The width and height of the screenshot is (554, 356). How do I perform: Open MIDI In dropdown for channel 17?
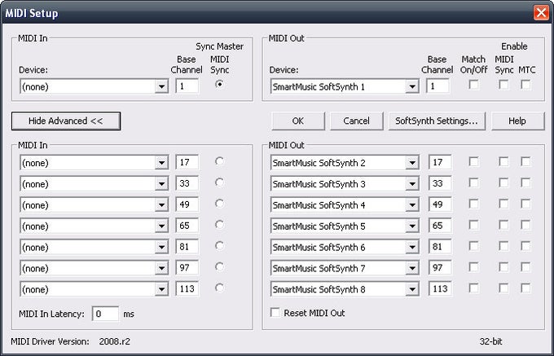point(94,163)
